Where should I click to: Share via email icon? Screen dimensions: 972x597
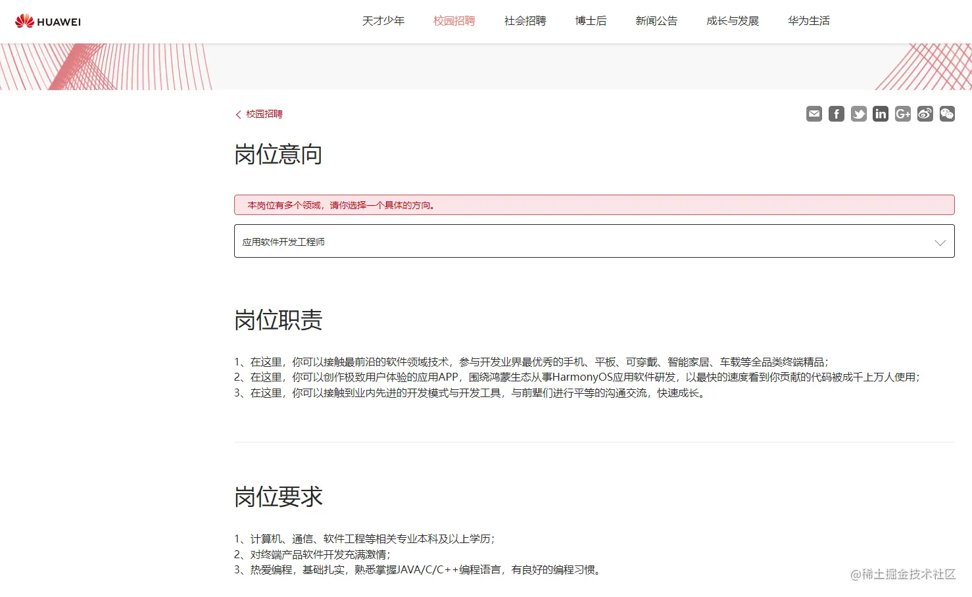pos(814,114)
